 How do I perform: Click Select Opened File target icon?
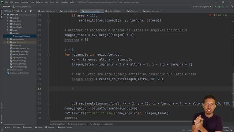click(18, 11)
